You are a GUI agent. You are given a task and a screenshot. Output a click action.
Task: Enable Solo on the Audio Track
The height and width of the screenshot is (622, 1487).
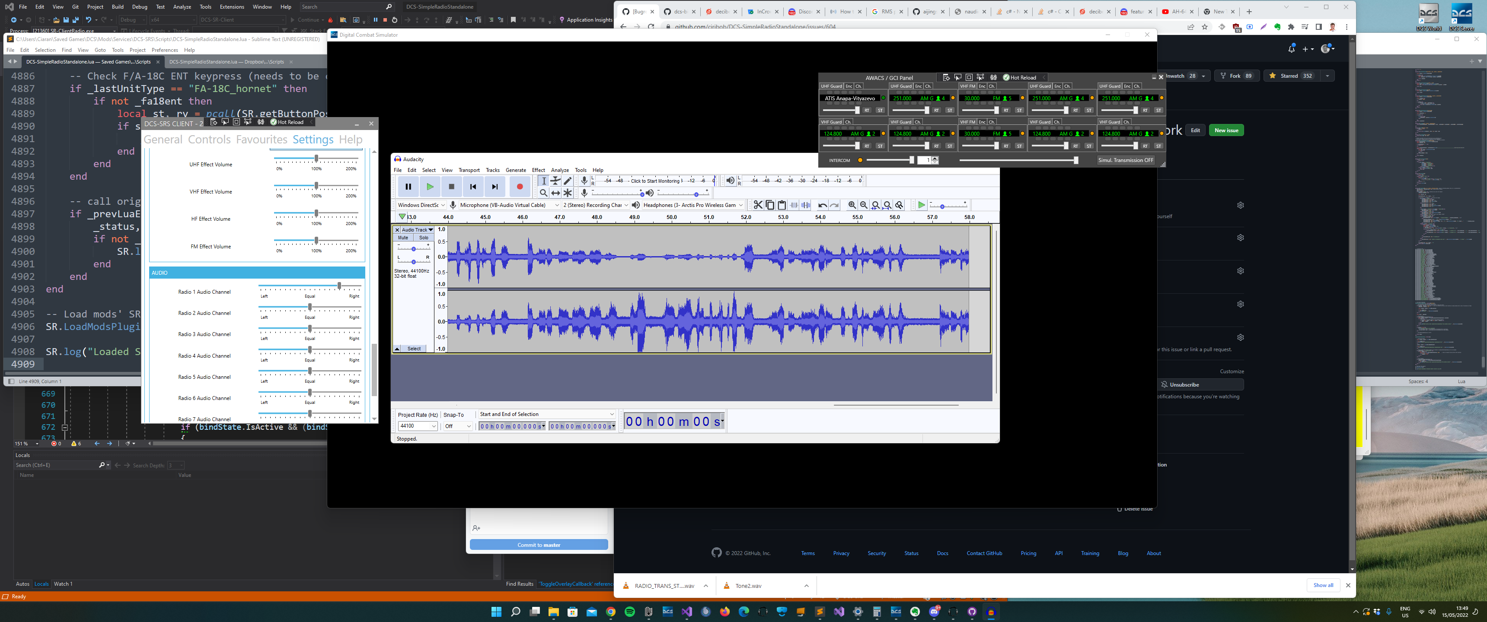click(424, 237)
